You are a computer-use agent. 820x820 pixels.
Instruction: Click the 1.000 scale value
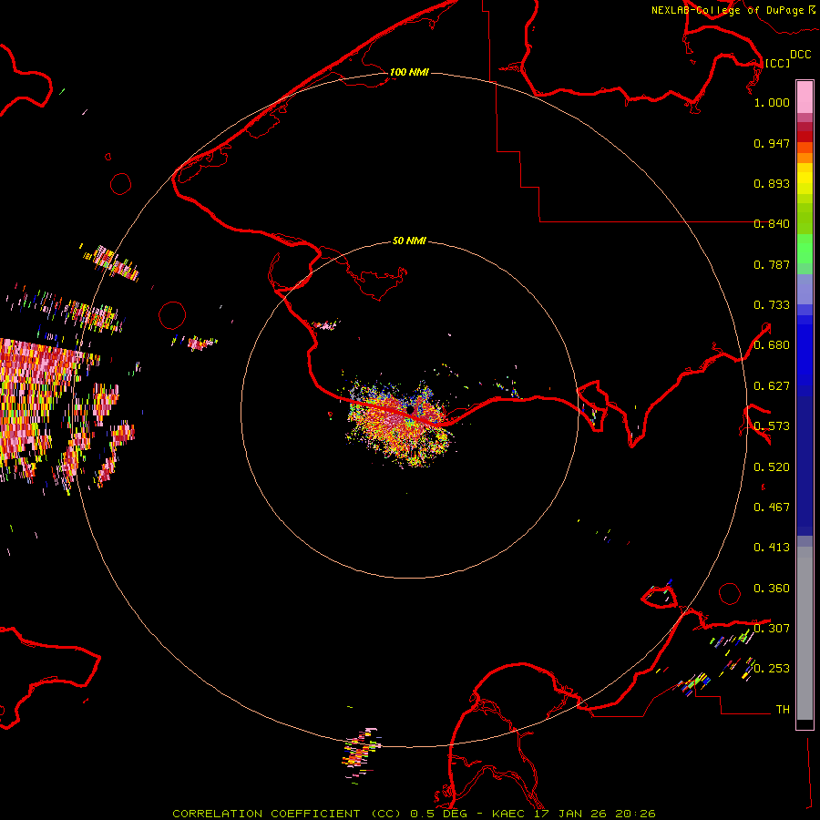coord(772,102)
